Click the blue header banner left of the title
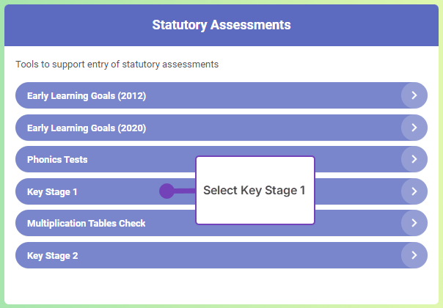 coord(73,25)
